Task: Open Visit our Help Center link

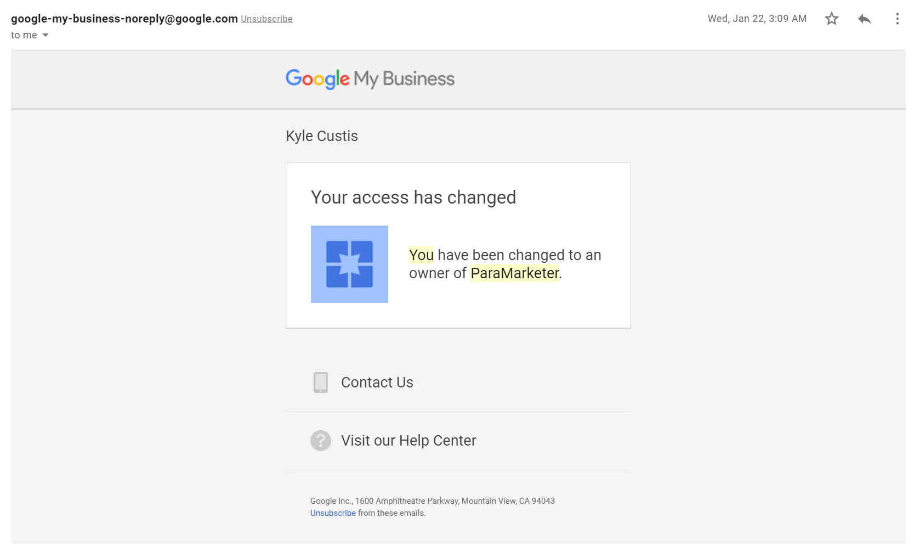Action: click(408, 441)
